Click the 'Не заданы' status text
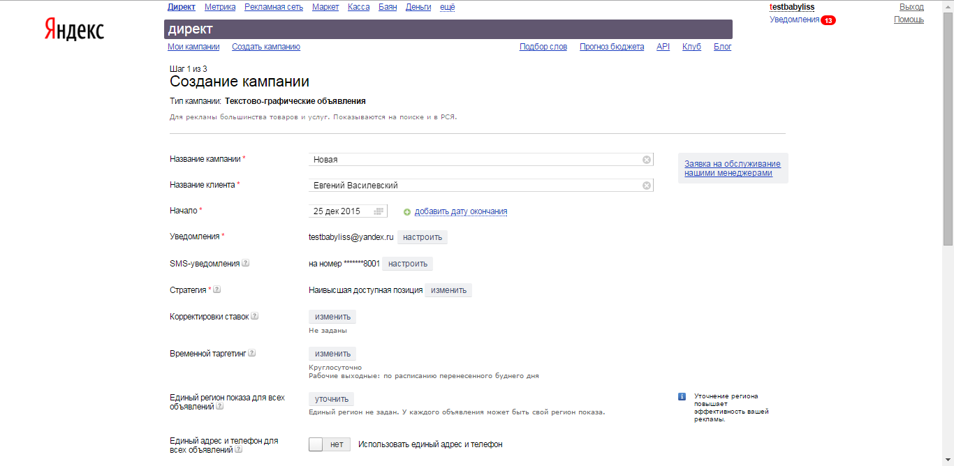Viewport: 954px width, 466px height. click(x=328, y=331)
